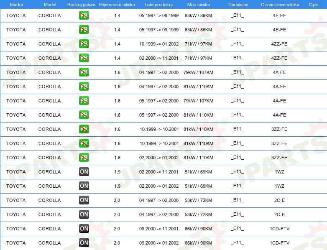Click 51kW / 69KM in row ending 11.2001
The width and height of the screenshot is (327, 250).
(198, 172)
